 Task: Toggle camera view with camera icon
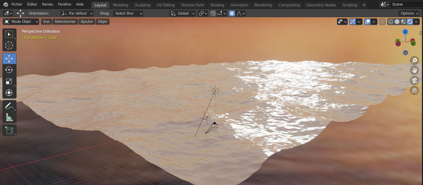click(x=414, y=80)
